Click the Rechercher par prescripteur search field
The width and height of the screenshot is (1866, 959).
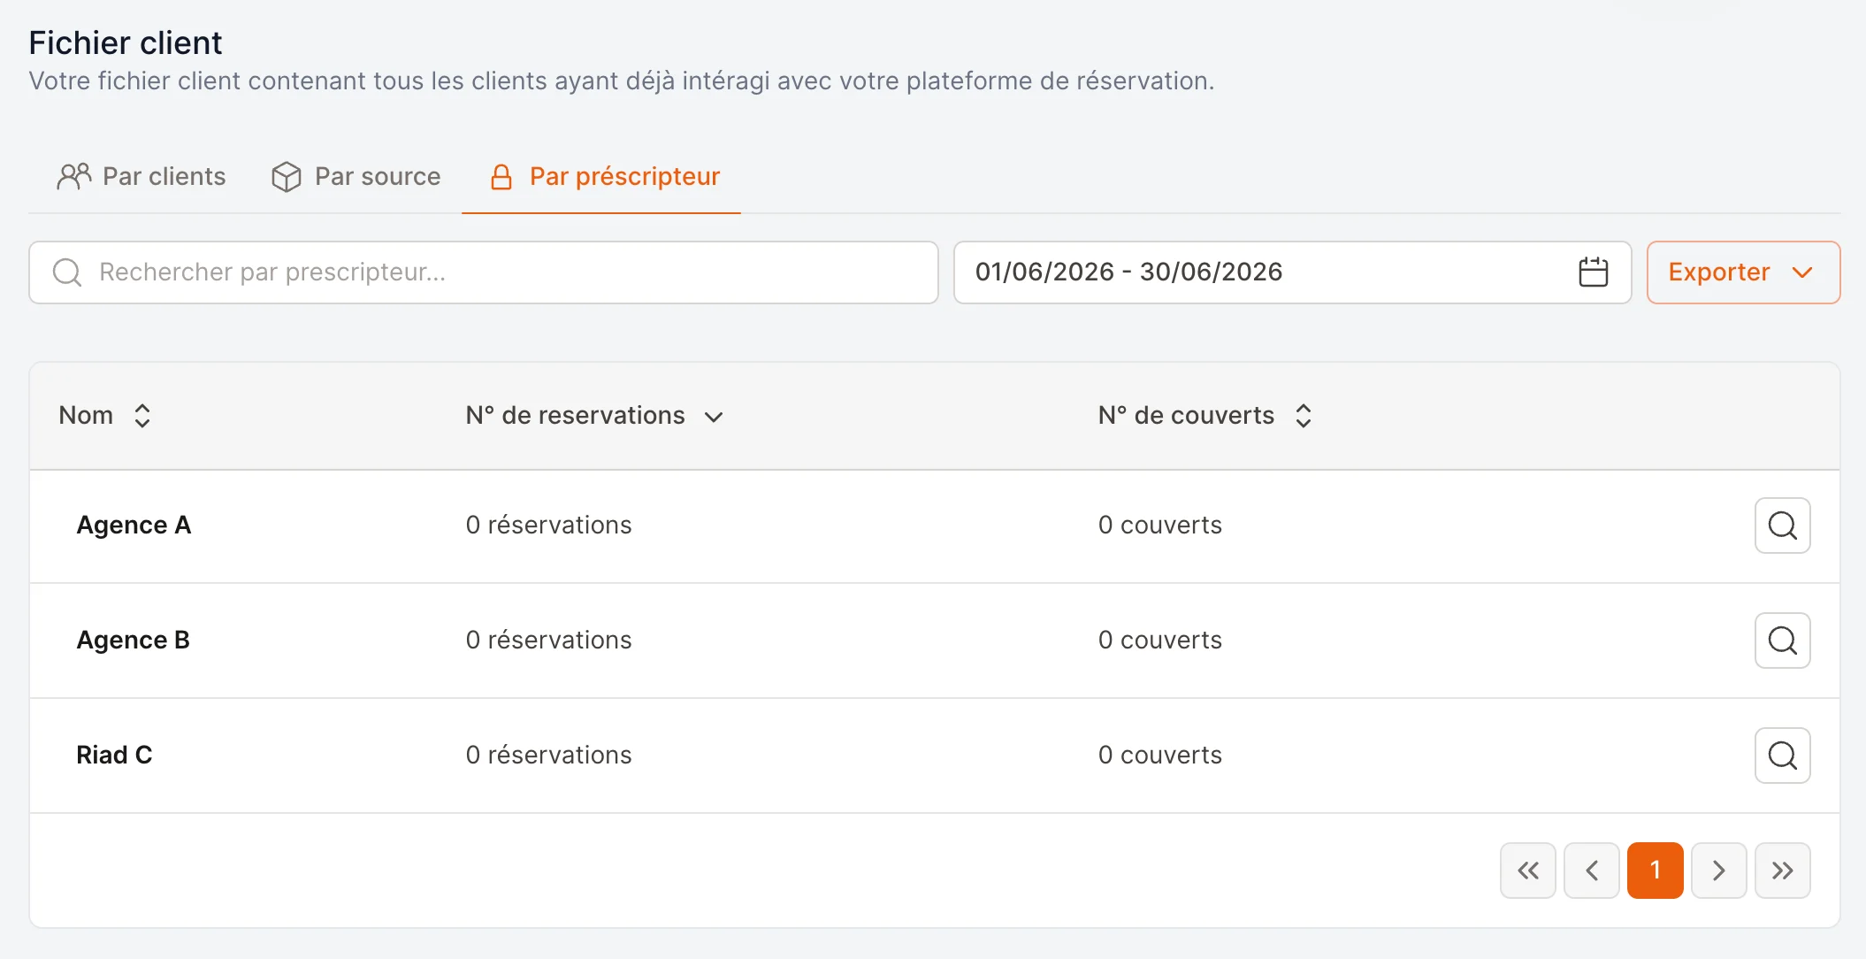click(x=484, y=272)
